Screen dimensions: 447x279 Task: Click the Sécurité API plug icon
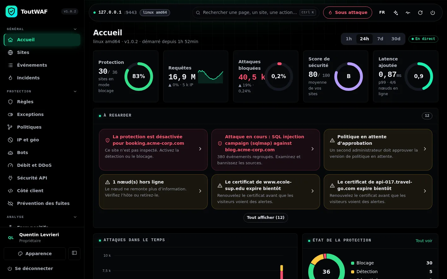click(x=10, y=178)
